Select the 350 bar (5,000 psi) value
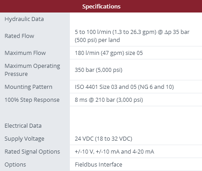 pyautogui.click(x=99, y=70)
